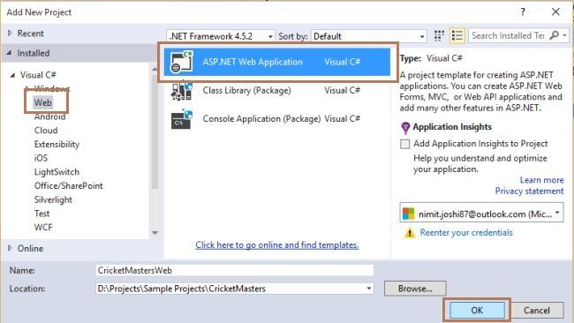Image resolution: width=574 pixels, height=323 pixels.
Task: Select Android under Visual C#
Action: pos(49,116)
